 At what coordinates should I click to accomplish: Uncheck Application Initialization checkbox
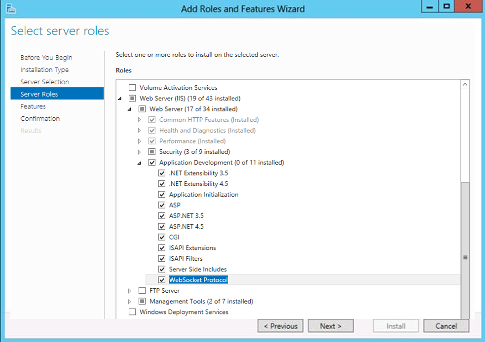(162, 194)
